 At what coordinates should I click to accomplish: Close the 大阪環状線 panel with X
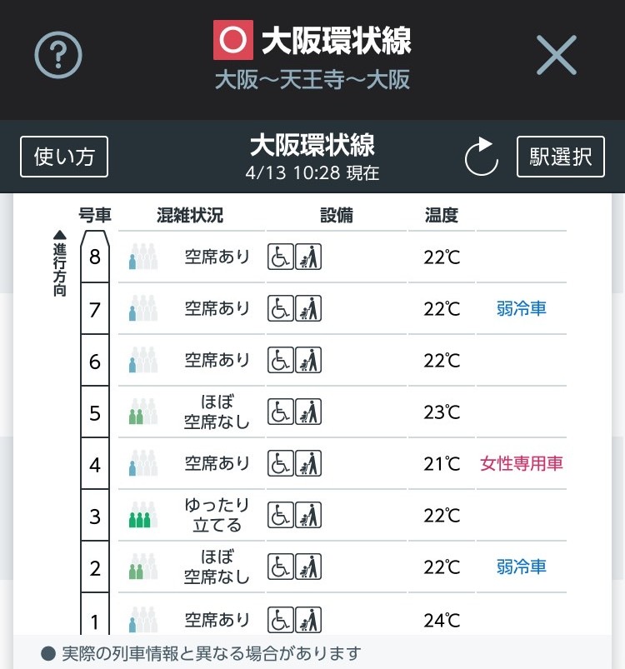(x=557, y=55)
